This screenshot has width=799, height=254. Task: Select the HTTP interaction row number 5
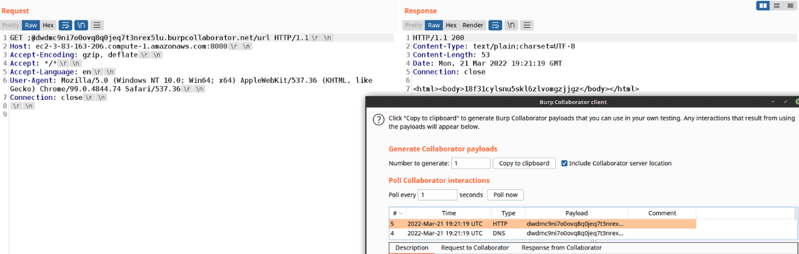point(542,223)
